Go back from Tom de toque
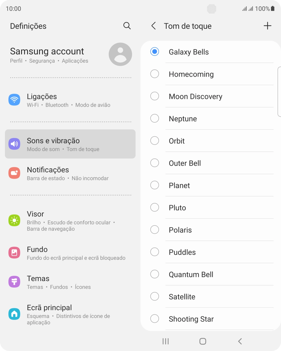 coord(153,26)
